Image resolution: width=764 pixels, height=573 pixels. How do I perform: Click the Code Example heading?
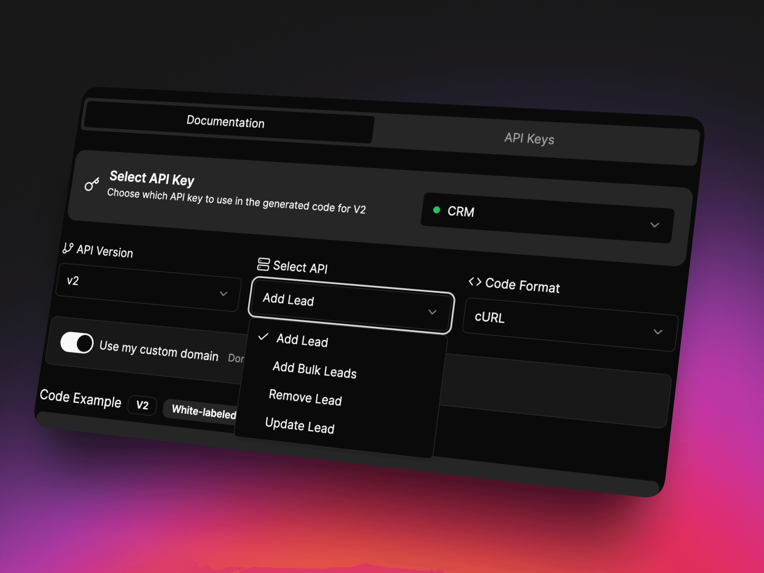click(81, 399)
